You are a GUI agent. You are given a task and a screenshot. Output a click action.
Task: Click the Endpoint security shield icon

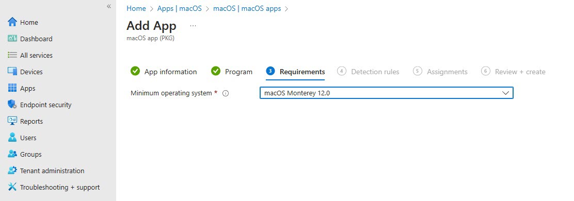(12, 105)
